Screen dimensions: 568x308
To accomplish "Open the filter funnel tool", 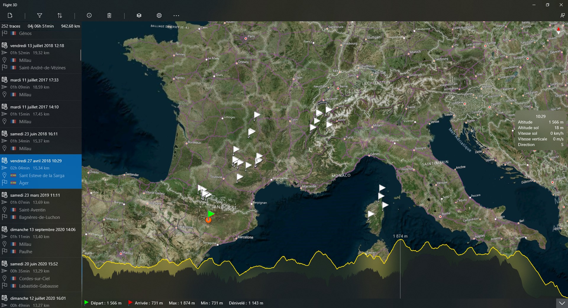I will tap(40, 15).
